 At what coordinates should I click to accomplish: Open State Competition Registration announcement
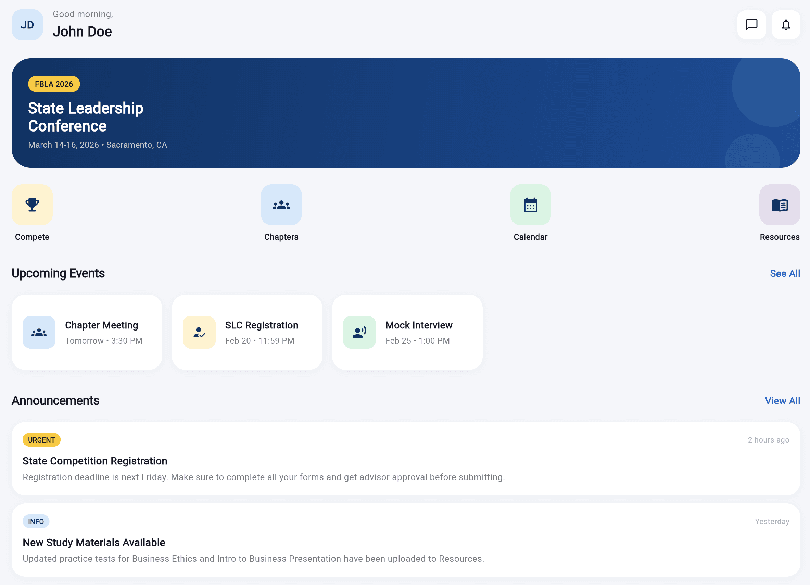(x=406, y=461)
